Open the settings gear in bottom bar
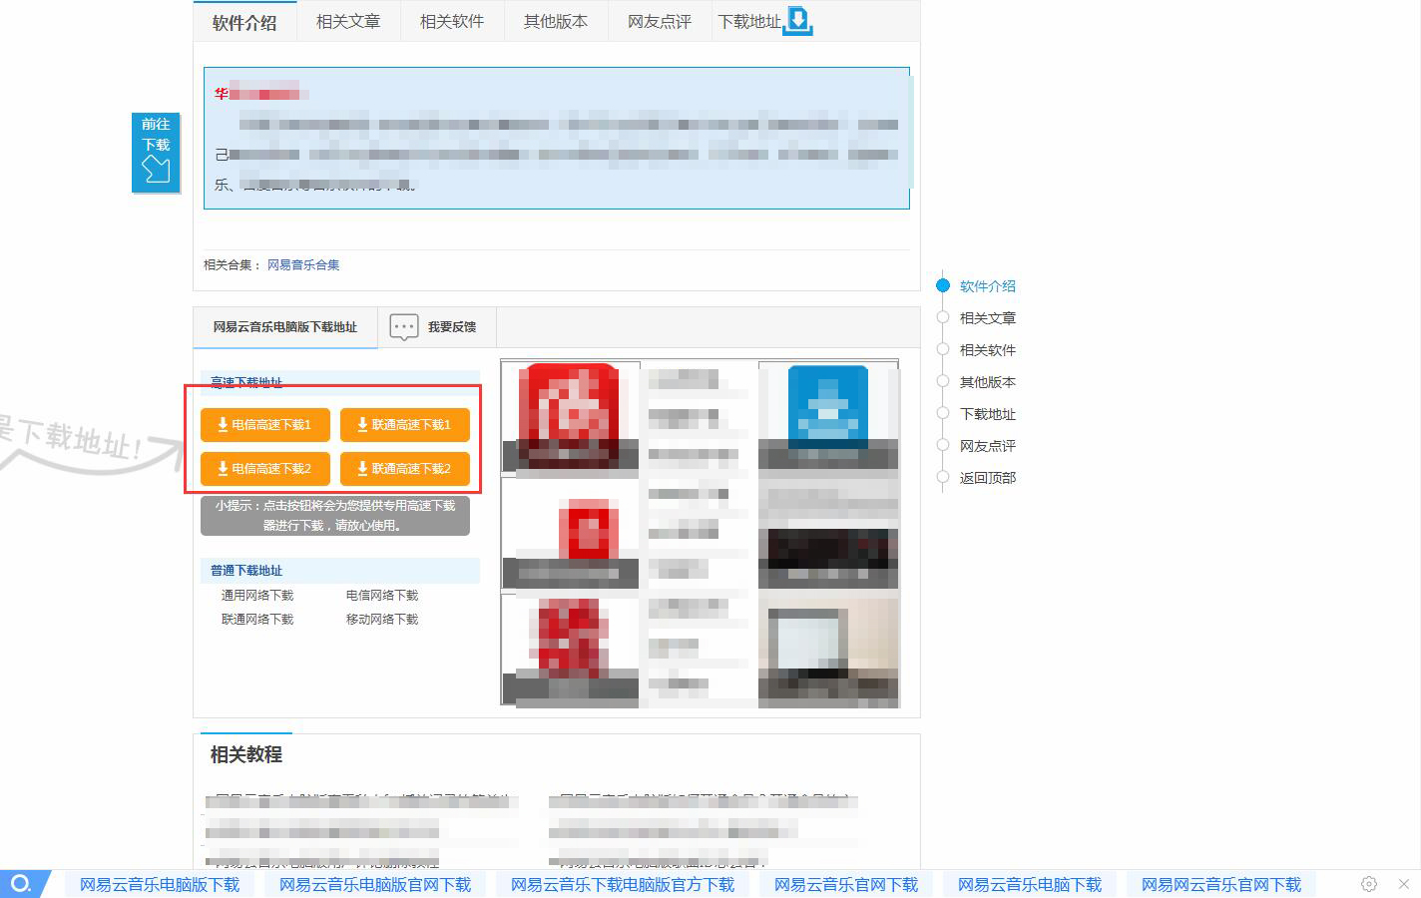This screenshot has height=898, width=1421. click(x=1369, y=884)
